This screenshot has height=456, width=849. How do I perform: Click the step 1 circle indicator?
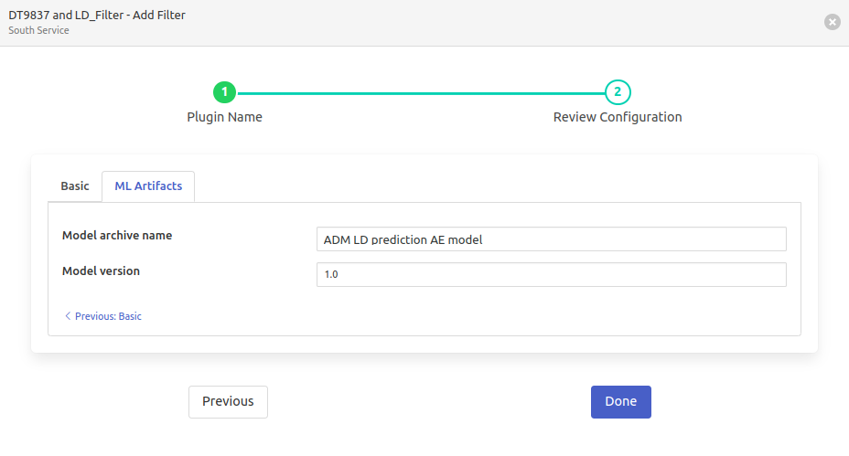tap(224, 92)
